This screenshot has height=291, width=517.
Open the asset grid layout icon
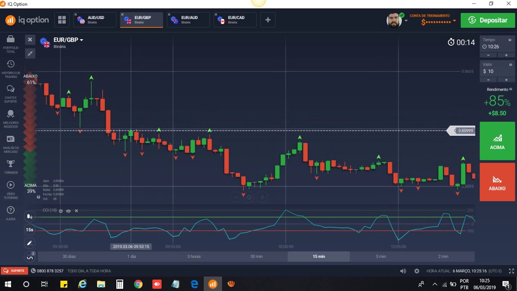[x=62, y=20]
